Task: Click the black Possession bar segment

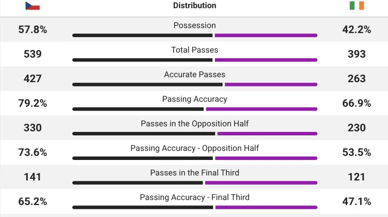Action: 143,35
